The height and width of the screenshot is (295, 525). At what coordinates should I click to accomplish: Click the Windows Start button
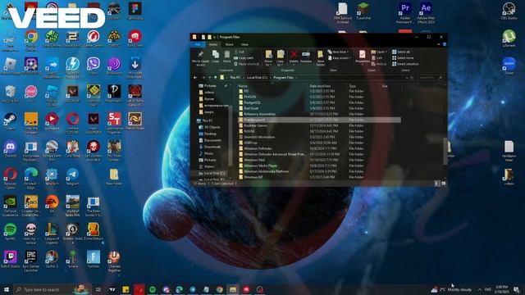(x=7, y=289)
